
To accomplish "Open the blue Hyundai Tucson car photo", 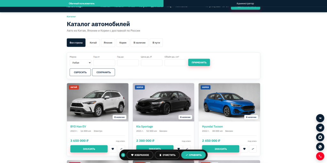I will (229, 102).
